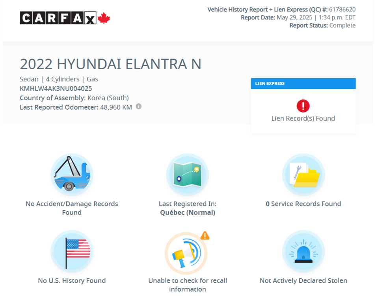Click 'Not Actively Declared Stolen' label
The width and height of the screenshot is (376, 302).
pos(303,280)
